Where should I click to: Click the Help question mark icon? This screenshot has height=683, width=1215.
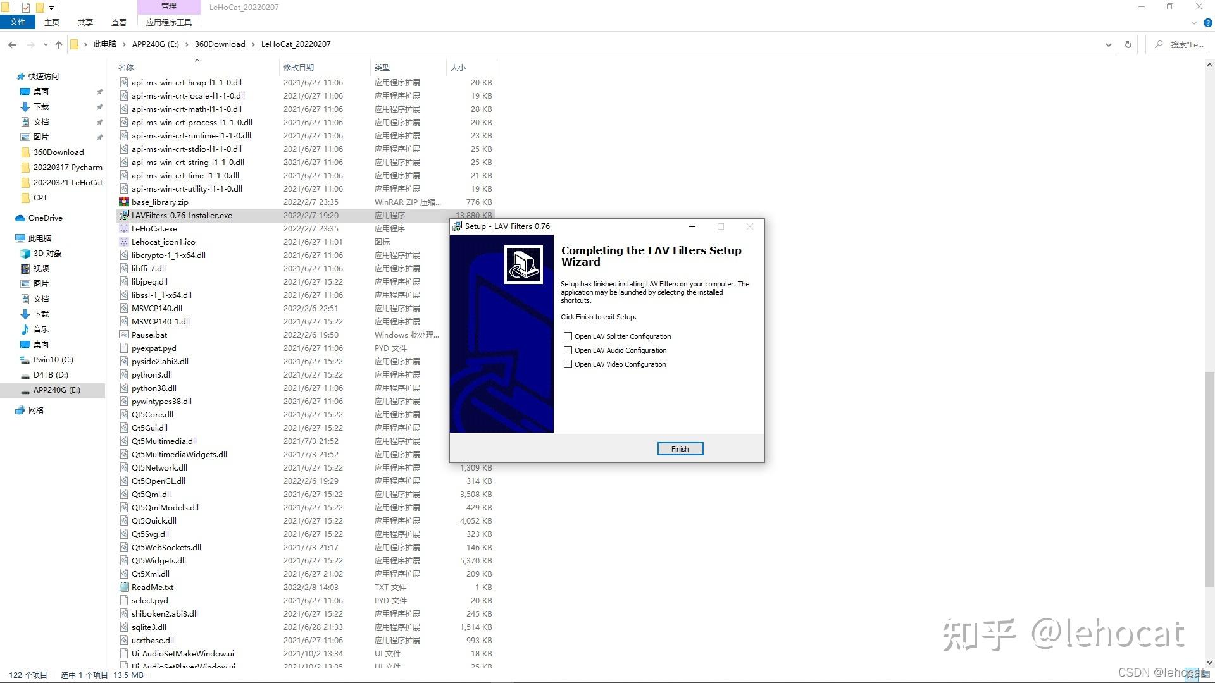pos(1207,23)
